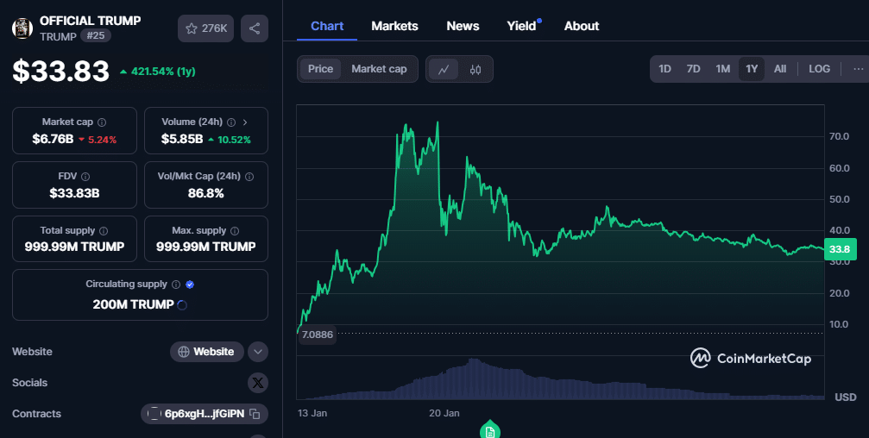Open the X social profile icon
This screenshot has height=438, width=869.
258,383
